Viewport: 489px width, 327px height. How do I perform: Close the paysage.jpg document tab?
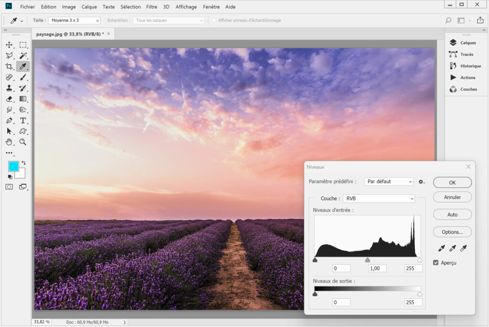108,34
